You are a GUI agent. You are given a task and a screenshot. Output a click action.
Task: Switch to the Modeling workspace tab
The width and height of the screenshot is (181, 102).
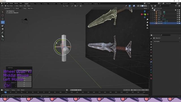[32, 4]
